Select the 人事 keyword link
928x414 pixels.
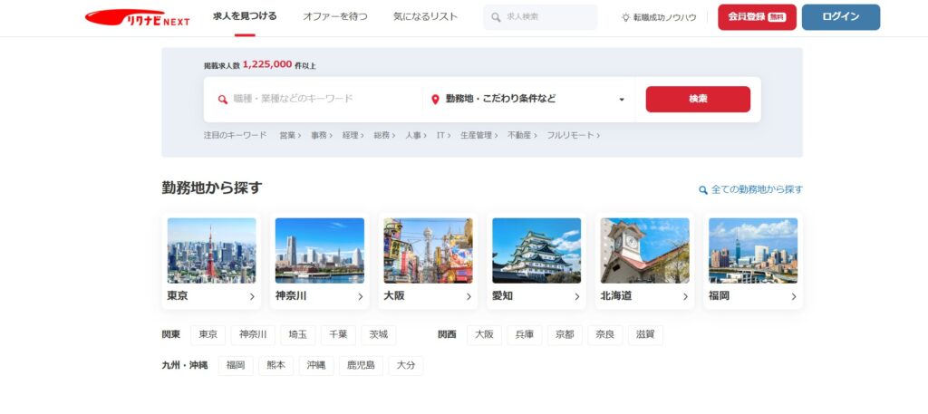click(415, 136)
